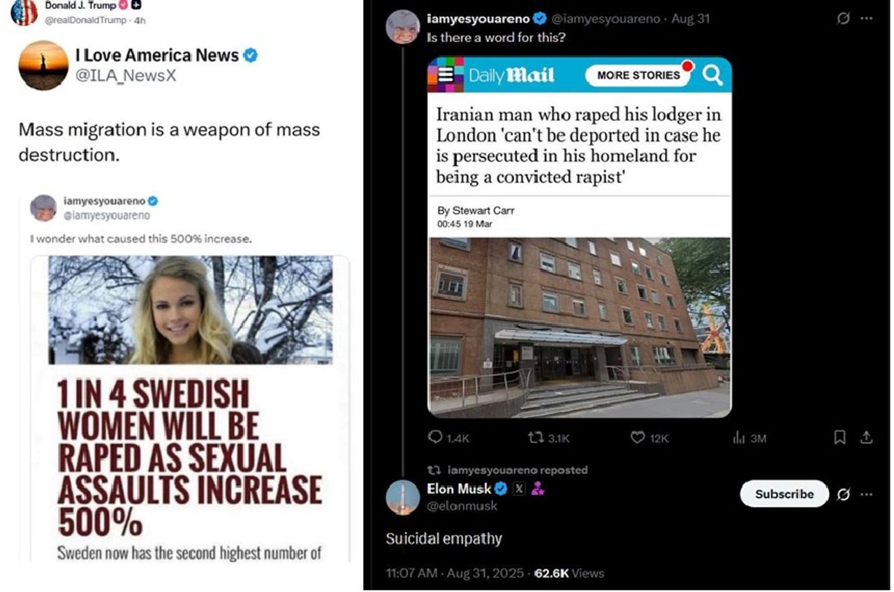This screenshot has width=894, height=592.
Task: Subscribe to Elon Musk
Action: pos(784,494)
